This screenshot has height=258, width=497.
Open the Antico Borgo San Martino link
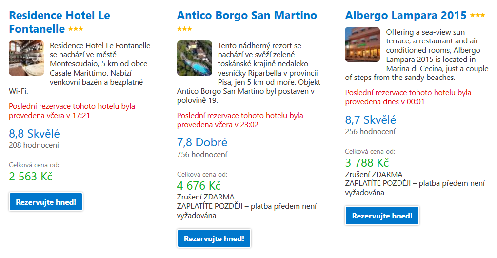point(247,15)
